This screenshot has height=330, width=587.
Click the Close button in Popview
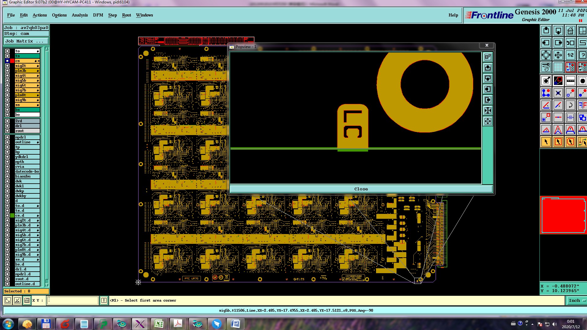coord(361,189)
